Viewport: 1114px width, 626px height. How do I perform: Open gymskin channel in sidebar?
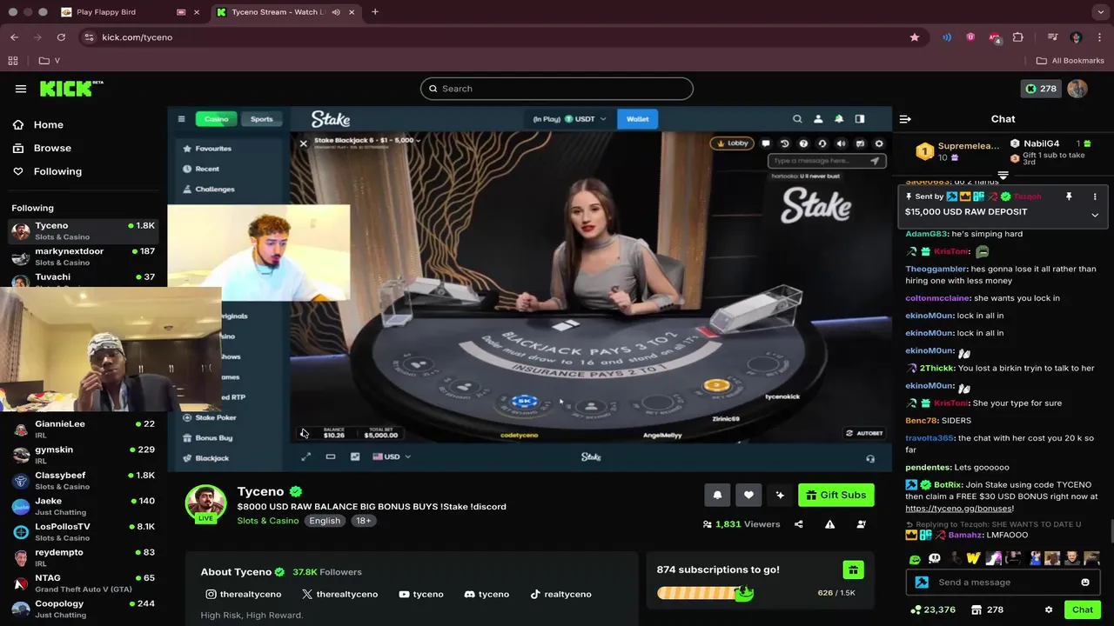click(84, 455)
